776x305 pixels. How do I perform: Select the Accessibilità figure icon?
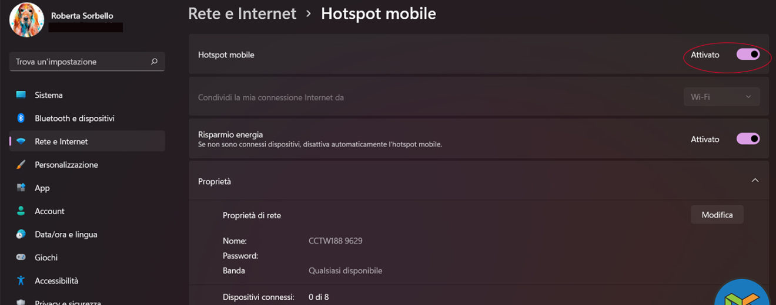point(21,280)
